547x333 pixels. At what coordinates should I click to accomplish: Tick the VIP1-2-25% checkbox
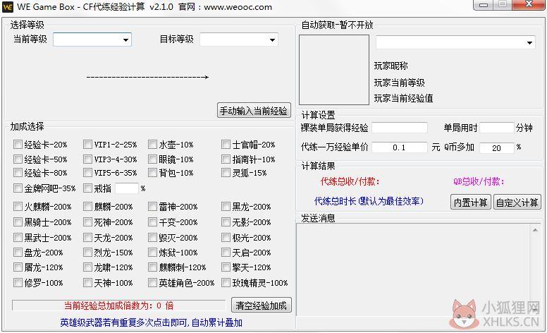pyautogui.click(x=87, y=144)
